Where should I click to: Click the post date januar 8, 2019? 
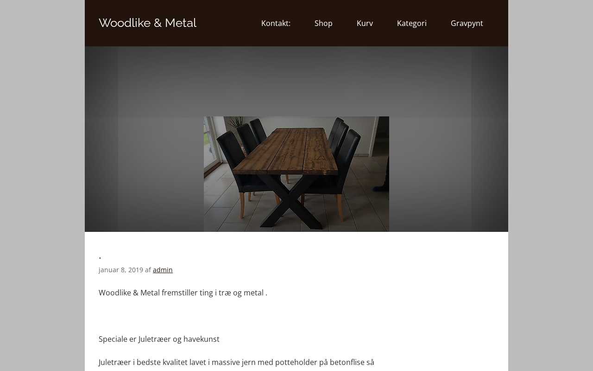click(121, 270)
